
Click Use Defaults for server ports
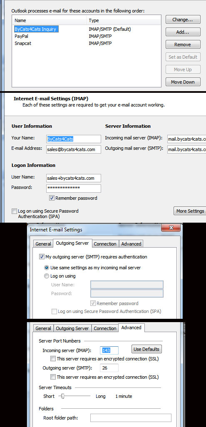tap(146, 349)
